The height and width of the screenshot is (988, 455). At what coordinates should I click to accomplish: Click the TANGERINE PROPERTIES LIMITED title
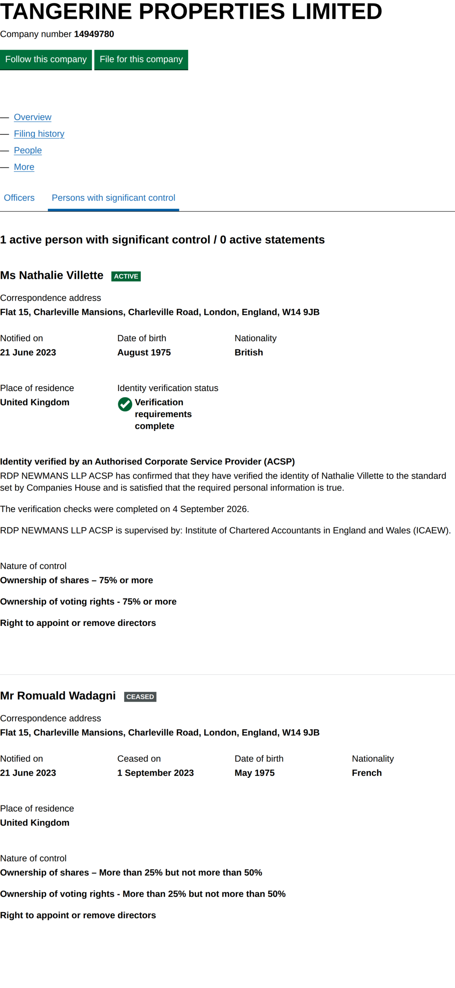point(191,11)
